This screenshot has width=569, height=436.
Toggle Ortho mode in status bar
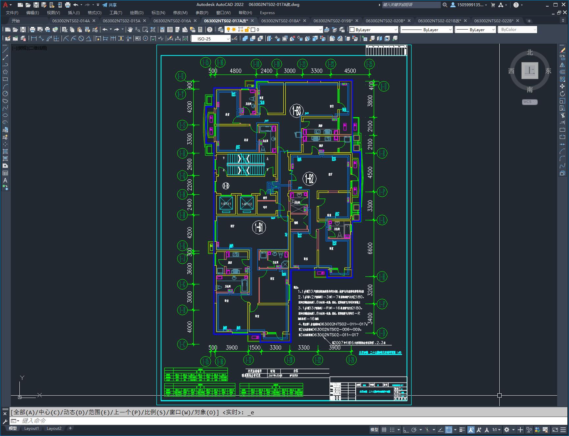click(x=406, y=429)
